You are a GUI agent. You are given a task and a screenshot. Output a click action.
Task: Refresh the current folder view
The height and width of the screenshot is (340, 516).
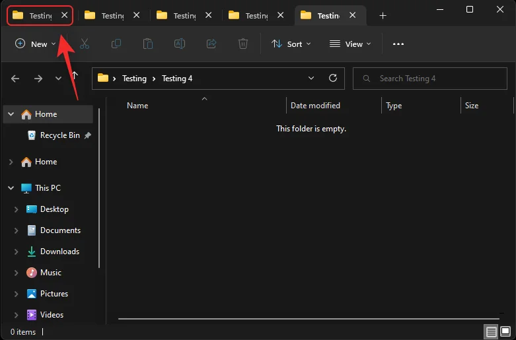(332, 78)
